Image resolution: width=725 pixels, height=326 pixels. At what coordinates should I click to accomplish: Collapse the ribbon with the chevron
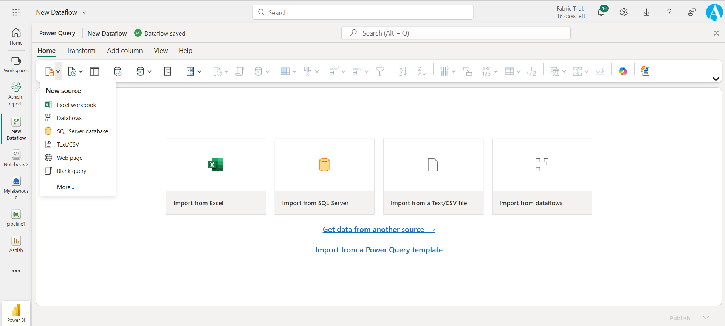point(716,79)
